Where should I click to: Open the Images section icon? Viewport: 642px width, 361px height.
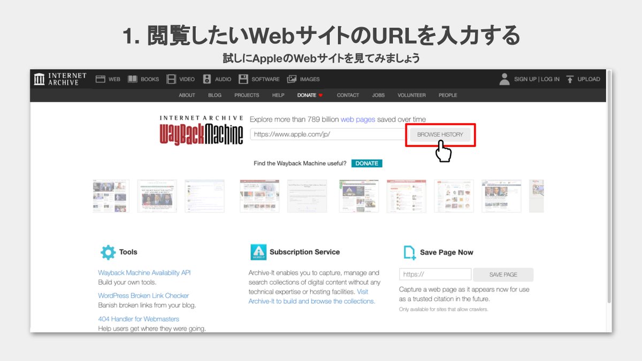(x=292, y=79)
